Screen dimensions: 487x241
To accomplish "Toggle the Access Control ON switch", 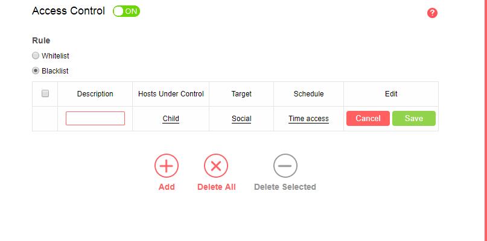I will coord(126,11).
